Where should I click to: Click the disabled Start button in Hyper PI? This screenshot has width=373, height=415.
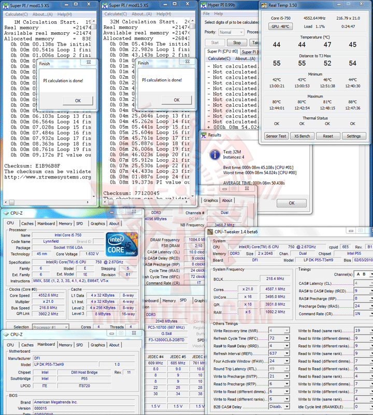214,43
